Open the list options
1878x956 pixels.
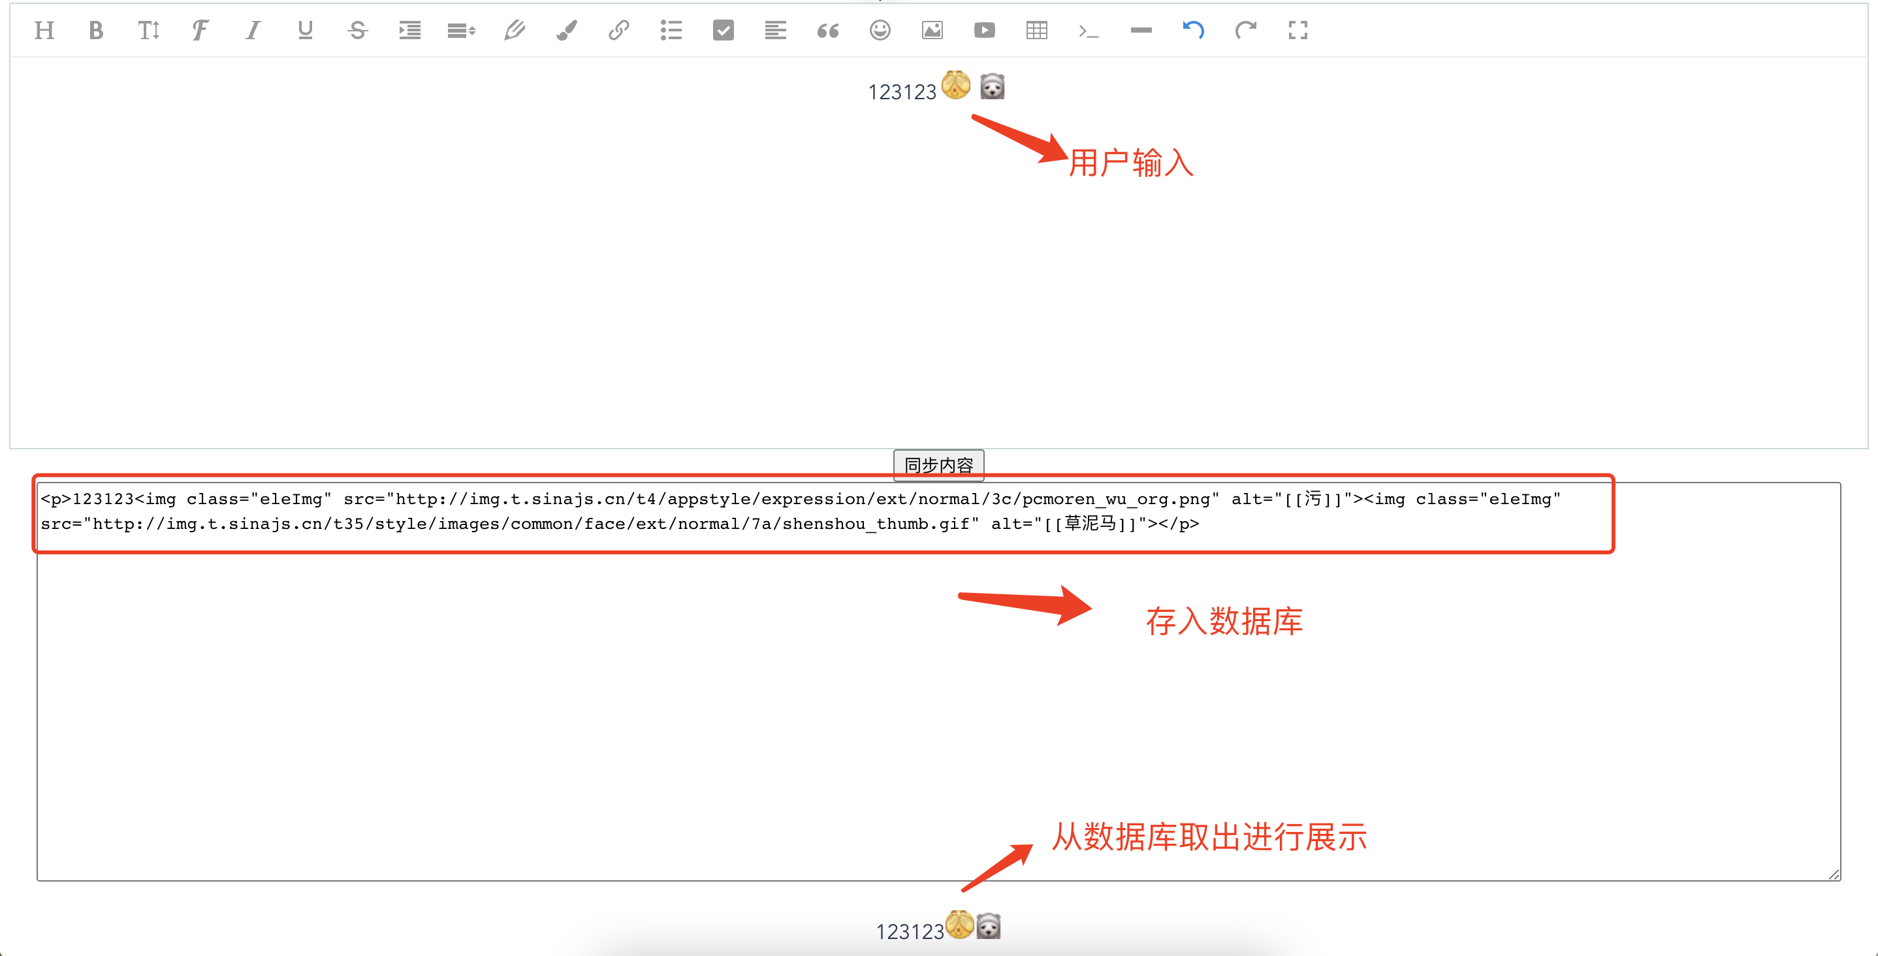coord(671,30)
